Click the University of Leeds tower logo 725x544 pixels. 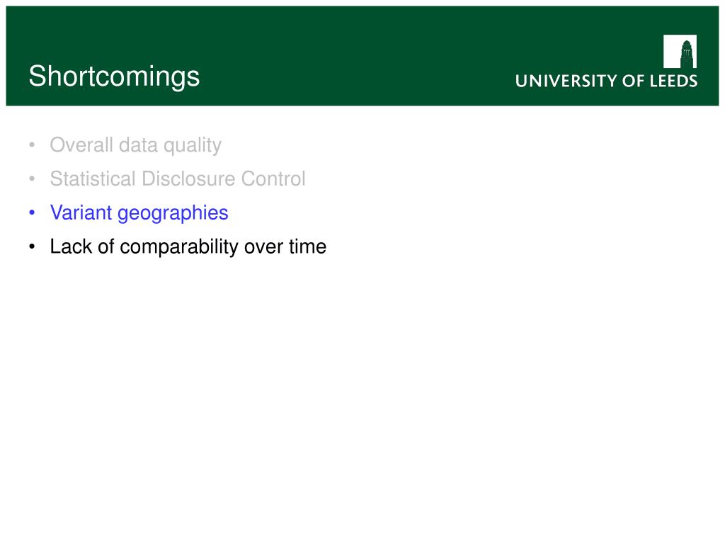pos(680,51)
